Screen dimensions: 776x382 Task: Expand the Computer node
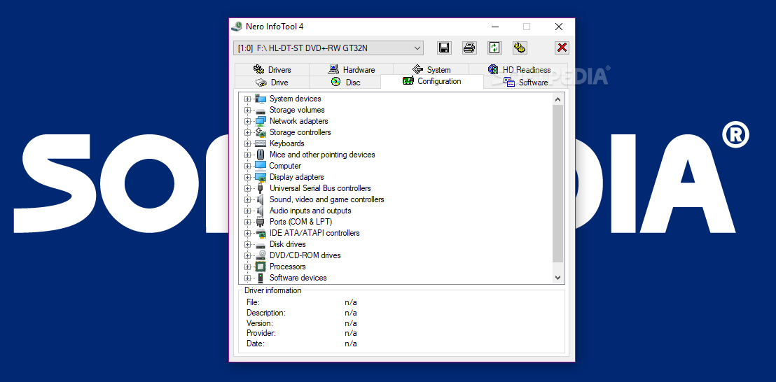(247, 166)
